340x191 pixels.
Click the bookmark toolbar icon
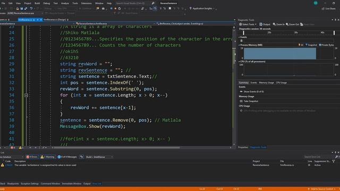170,8
